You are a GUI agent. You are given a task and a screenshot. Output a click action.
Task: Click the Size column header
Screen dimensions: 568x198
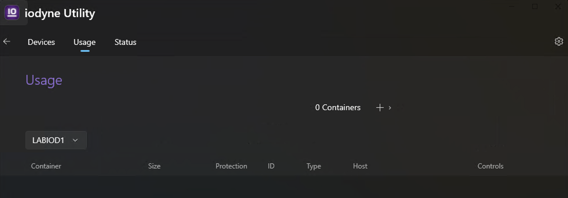[x=154, y=166]
